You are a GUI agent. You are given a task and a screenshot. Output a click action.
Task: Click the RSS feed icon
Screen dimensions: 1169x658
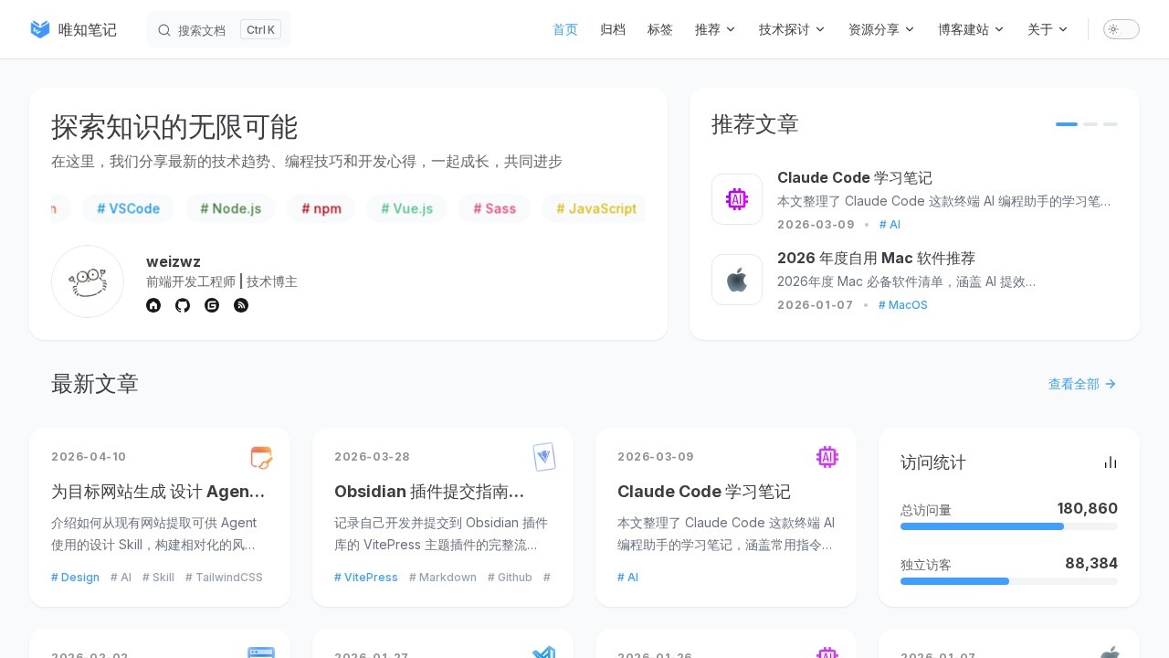click(x=241, y=305)
